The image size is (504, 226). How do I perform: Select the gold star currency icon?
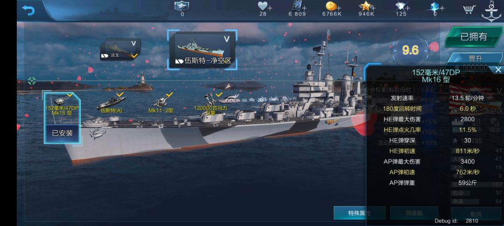(365, 6)
